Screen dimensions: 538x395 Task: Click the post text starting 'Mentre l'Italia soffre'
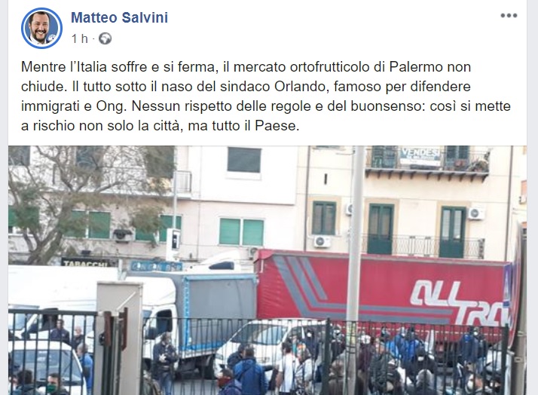[266, 96]
